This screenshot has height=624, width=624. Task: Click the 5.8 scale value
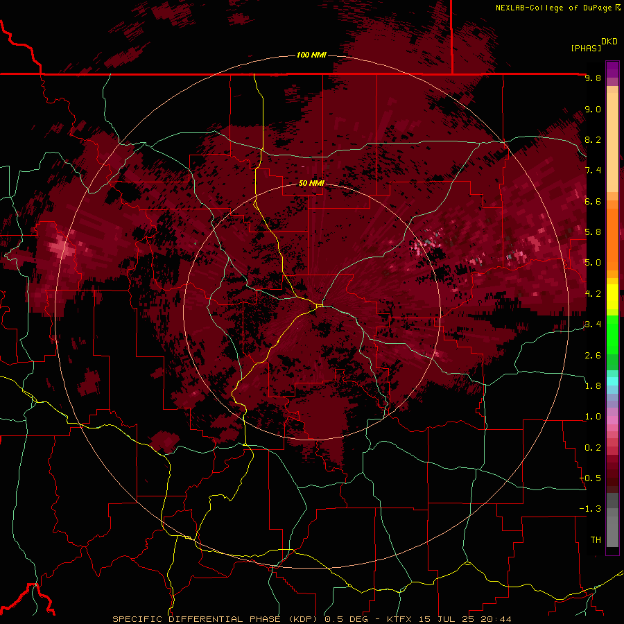coord(593,232)
